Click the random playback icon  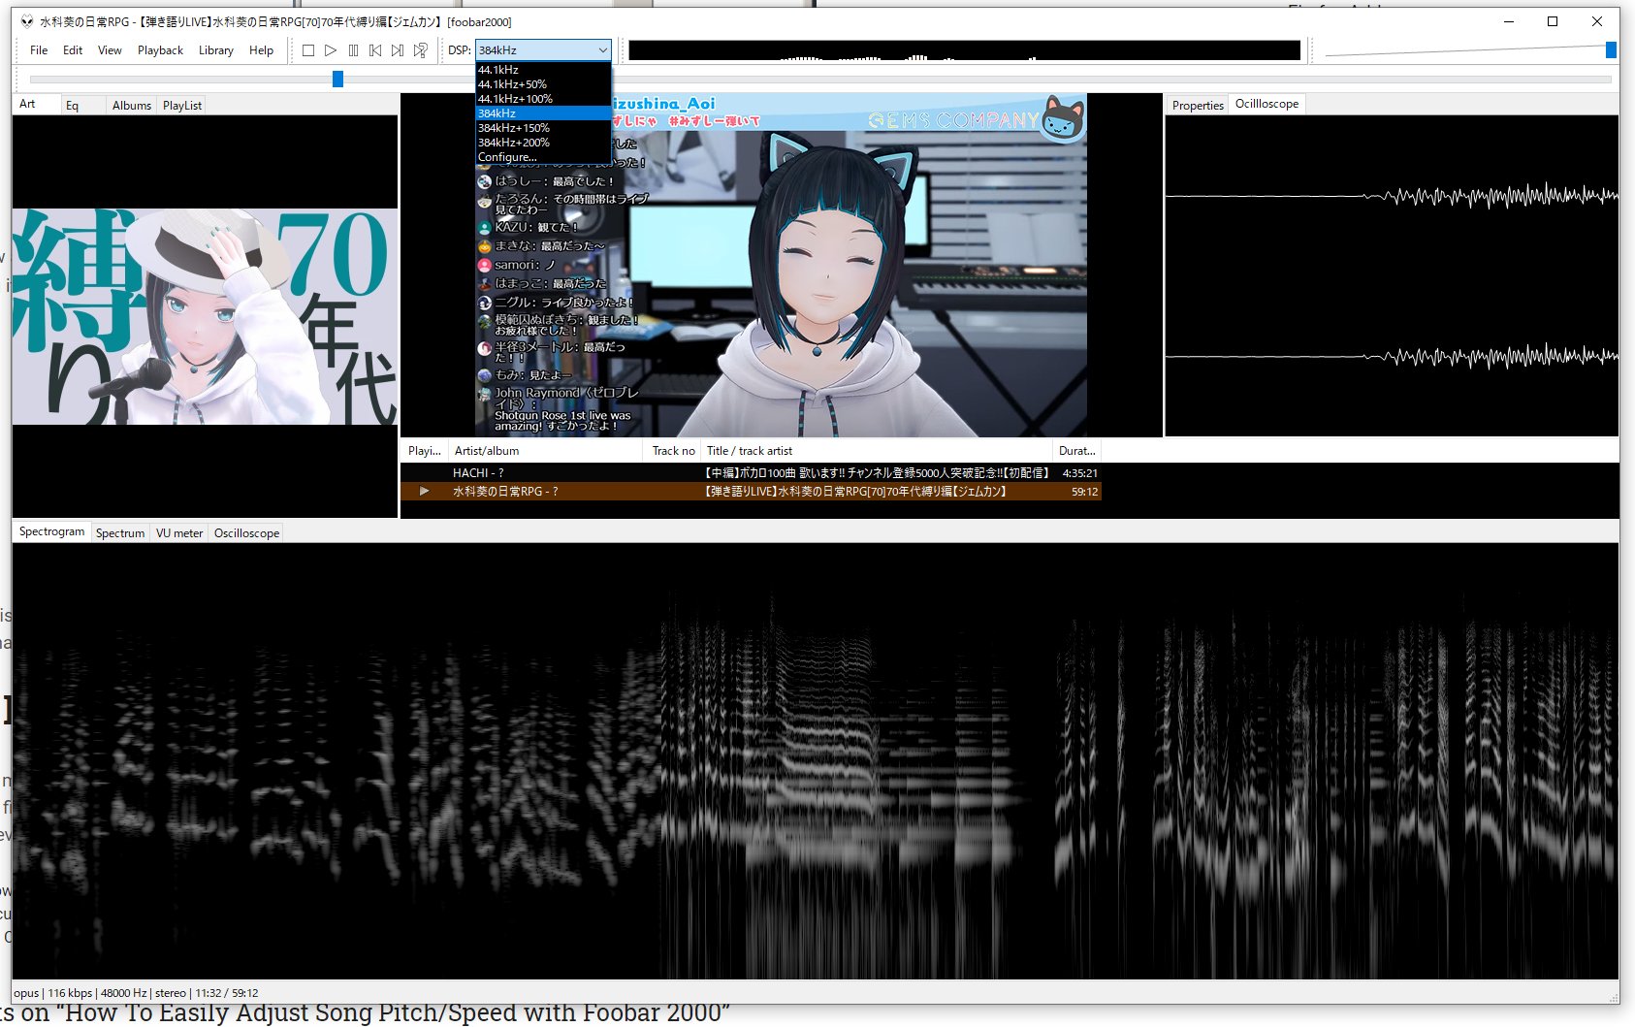click(x=420, y=50)
